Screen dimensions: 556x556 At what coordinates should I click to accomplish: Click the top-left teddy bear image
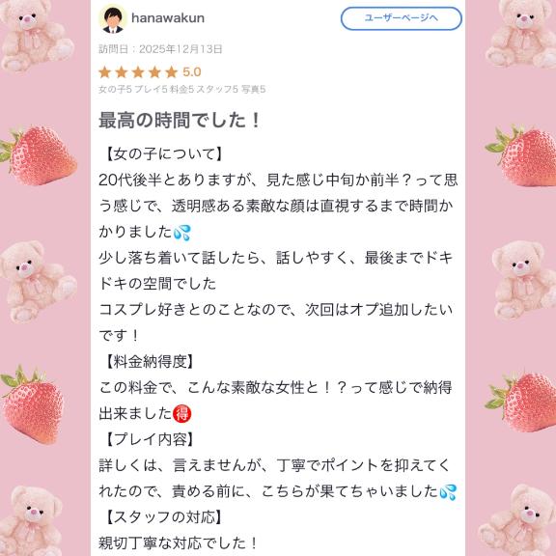pyautogui.click(x=36, y=35)
